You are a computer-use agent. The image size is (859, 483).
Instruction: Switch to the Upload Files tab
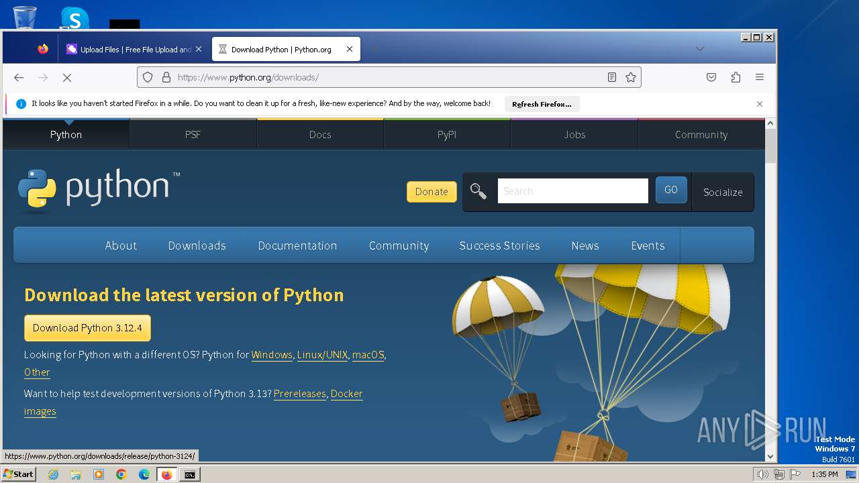(x=134, y=49)
